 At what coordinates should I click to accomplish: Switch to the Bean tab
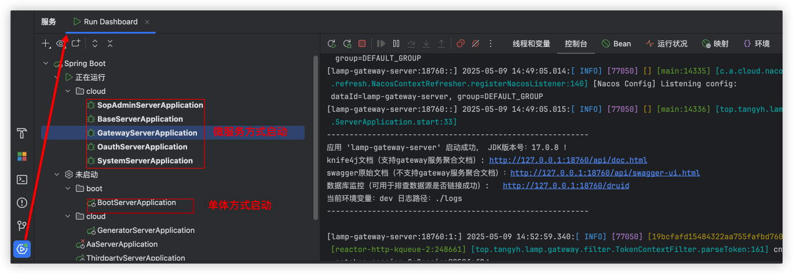[x=616, y=43]
